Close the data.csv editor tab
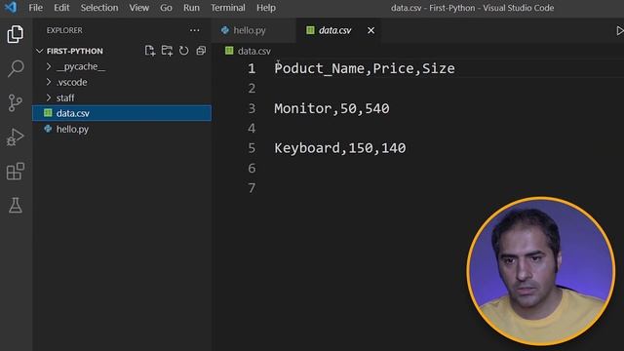This screenshot has width=624, height=351. coord(370,30)
